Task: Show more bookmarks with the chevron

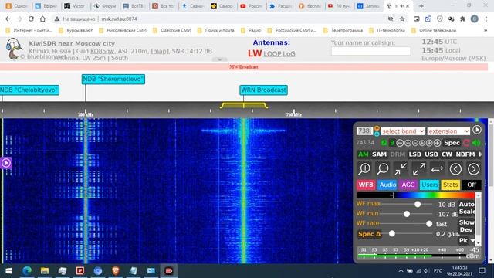Action: pos(486,31)
